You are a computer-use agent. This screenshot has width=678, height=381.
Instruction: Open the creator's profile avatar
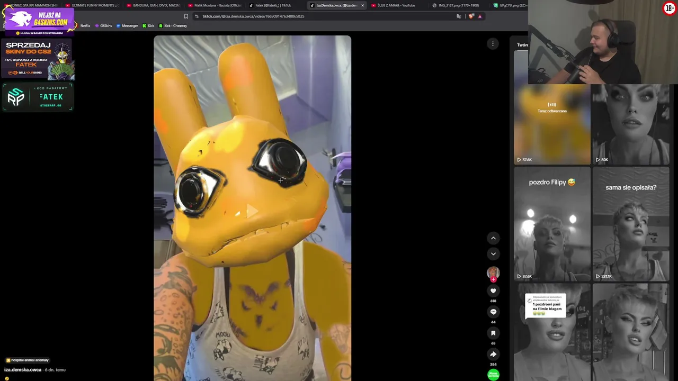[493, 273]
